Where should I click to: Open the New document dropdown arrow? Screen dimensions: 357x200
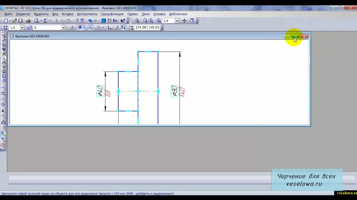[x=10, y=21]
